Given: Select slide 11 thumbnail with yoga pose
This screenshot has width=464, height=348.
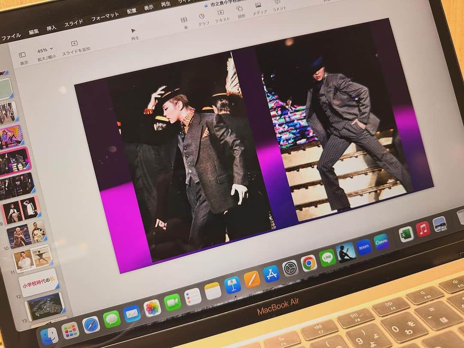Looking at the screenshot, I should coord(33,258).
